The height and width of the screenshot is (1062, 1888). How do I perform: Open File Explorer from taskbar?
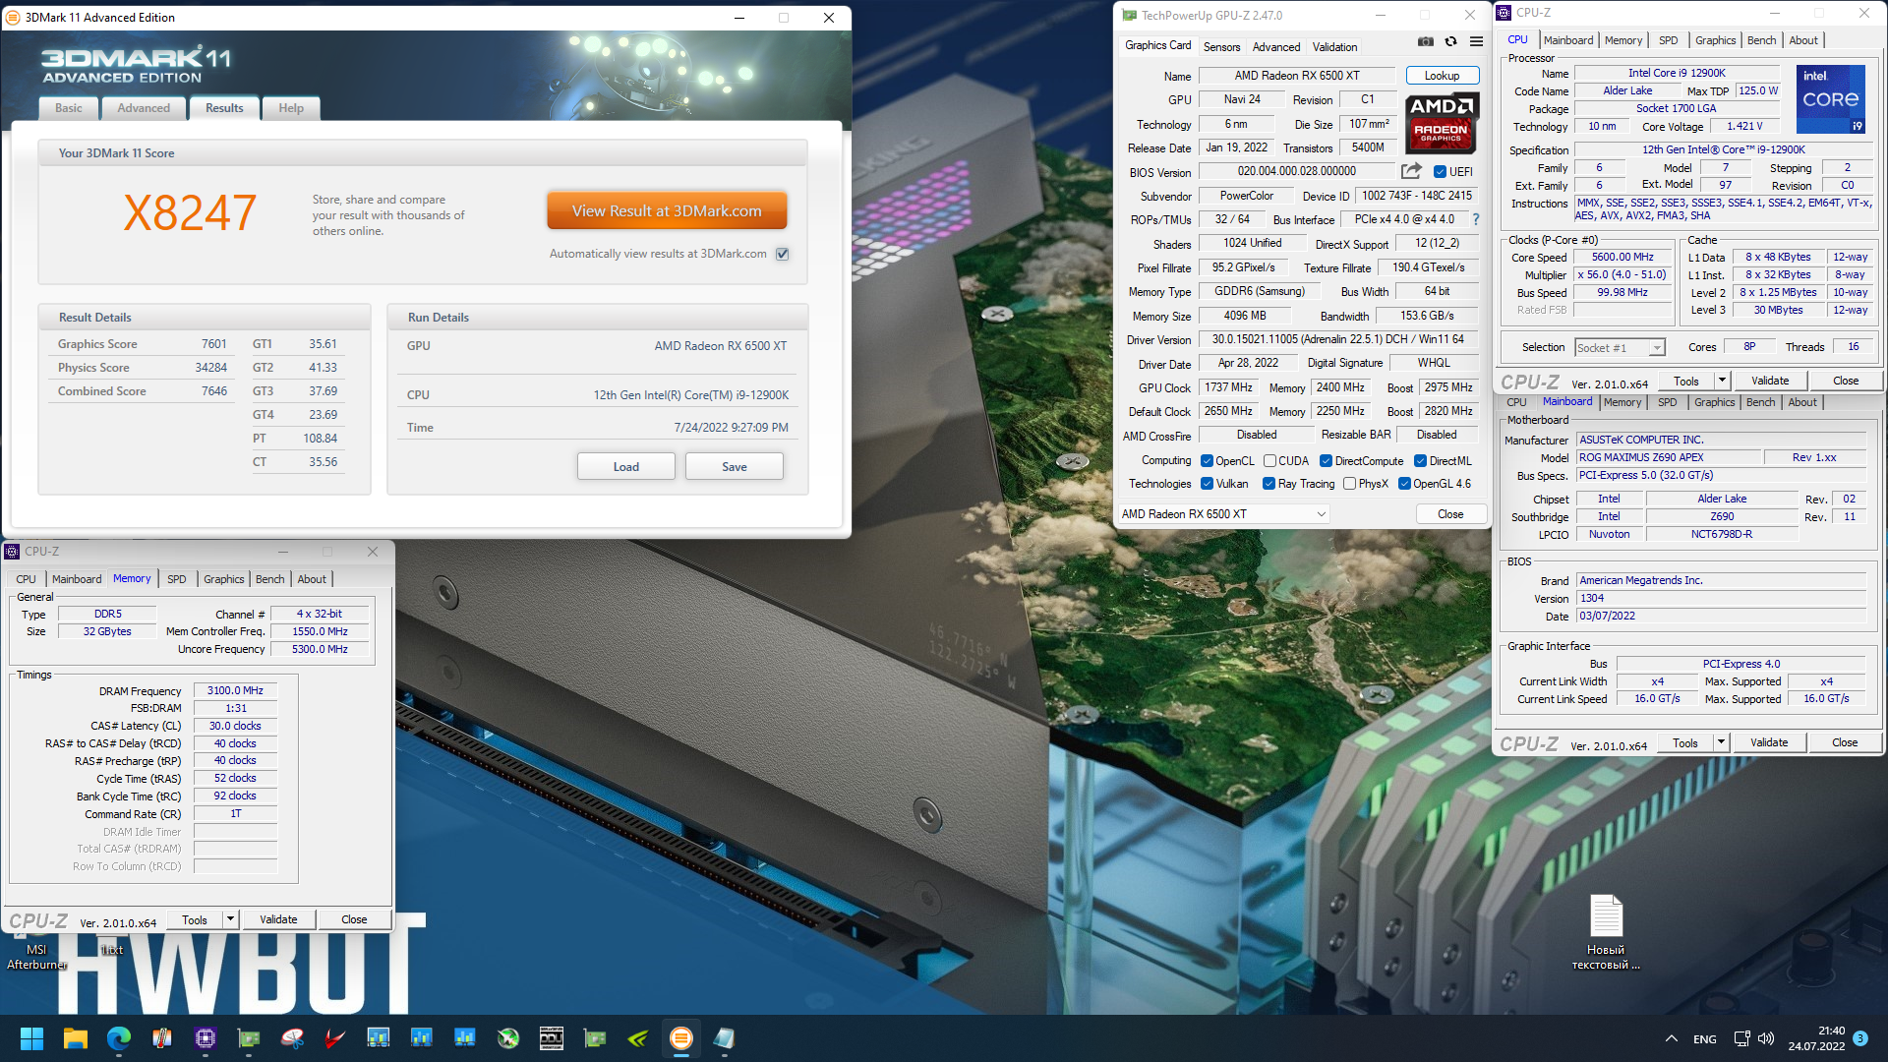(x=76, y=1038)
